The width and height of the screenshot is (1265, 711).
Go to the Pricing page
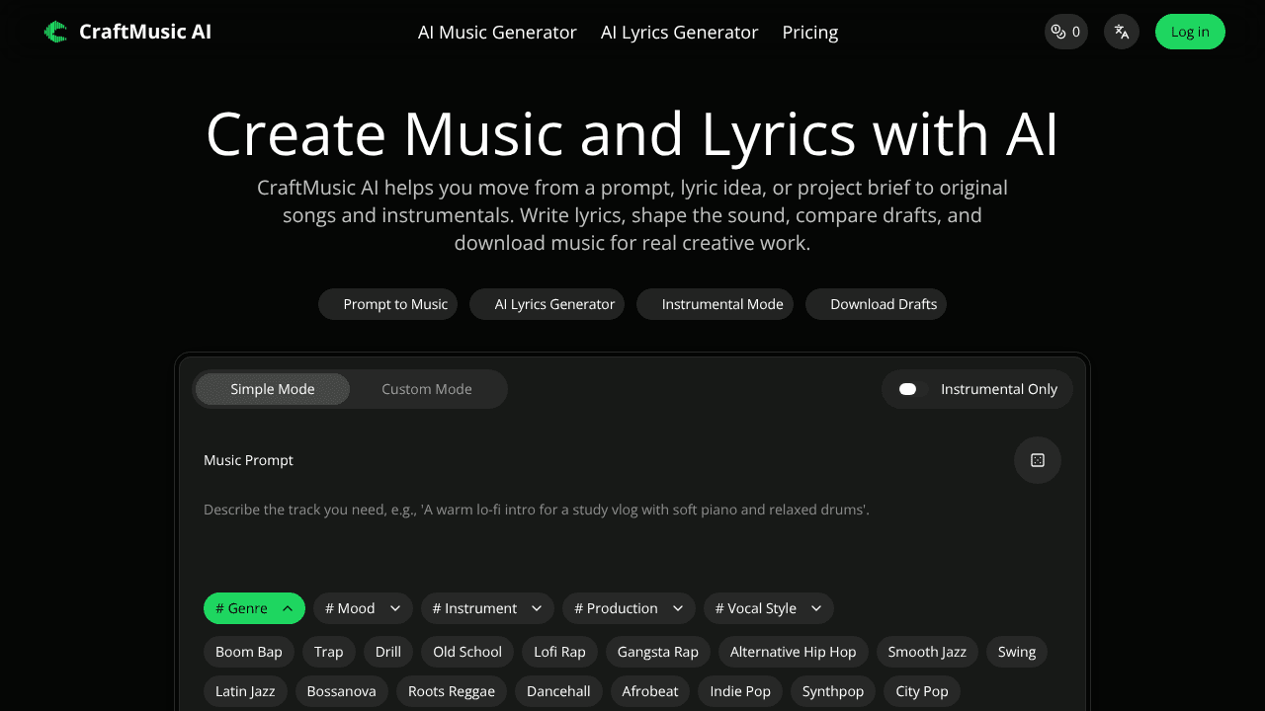point(810,32)
